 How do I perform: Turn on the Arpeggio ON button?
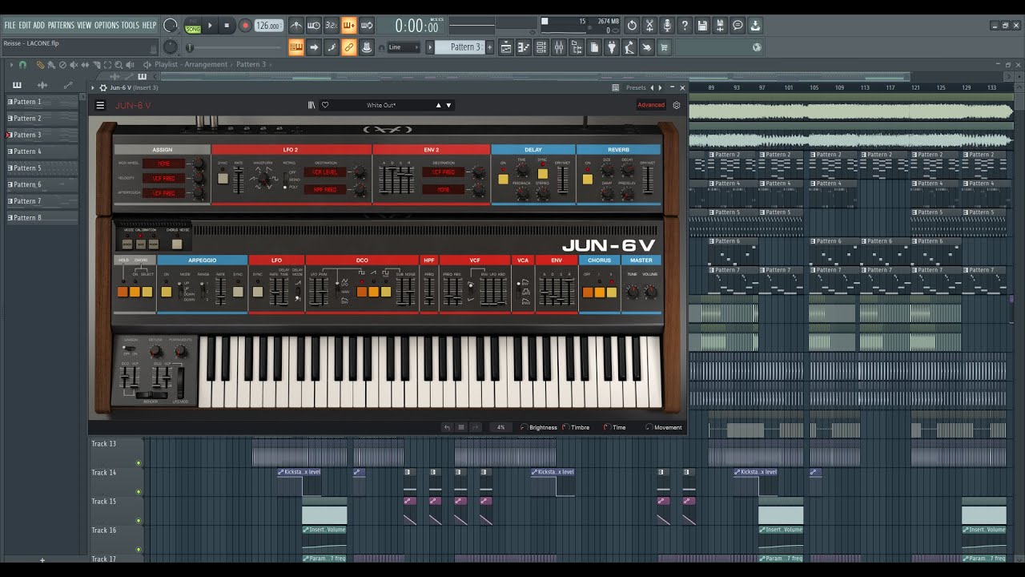tap(167, 292)
